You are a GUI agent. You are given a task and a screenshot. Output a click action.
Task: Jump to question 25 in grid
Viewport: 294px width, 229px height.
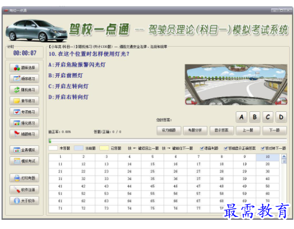click(x=152, y=171)
